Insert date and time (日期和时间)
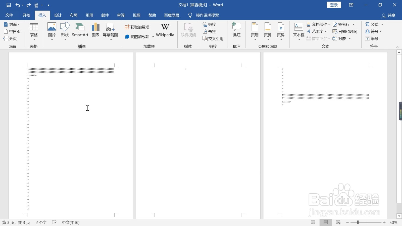402x226 pixels. (x=345, y=31)
